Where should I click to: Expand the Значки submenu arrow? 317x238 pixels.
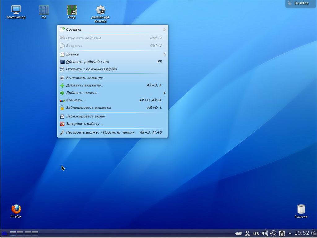coord(164,54)
